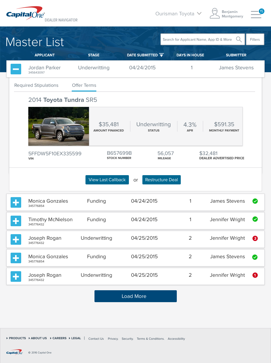Click the Benjamin Montgomery user name

(x=232, y=14)
